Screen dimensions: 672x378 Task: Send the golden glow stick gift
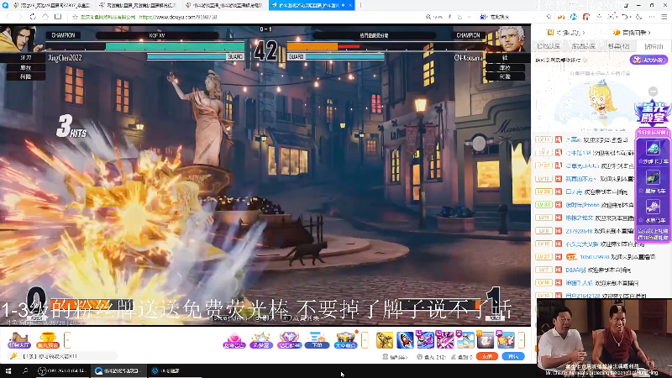tap(385, 340)
